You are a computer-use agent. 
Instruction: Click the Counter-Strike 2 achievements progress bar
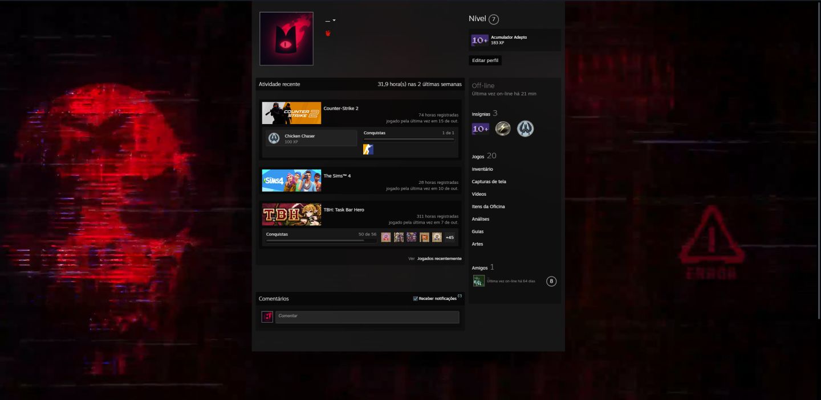(409, 139)
